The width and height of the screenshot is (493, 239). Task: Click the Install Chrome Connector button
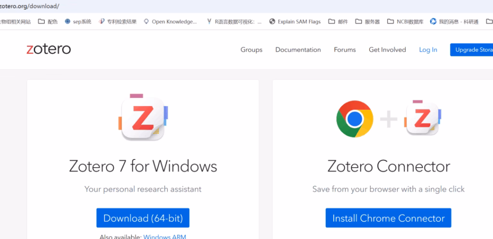pos(388,218)
